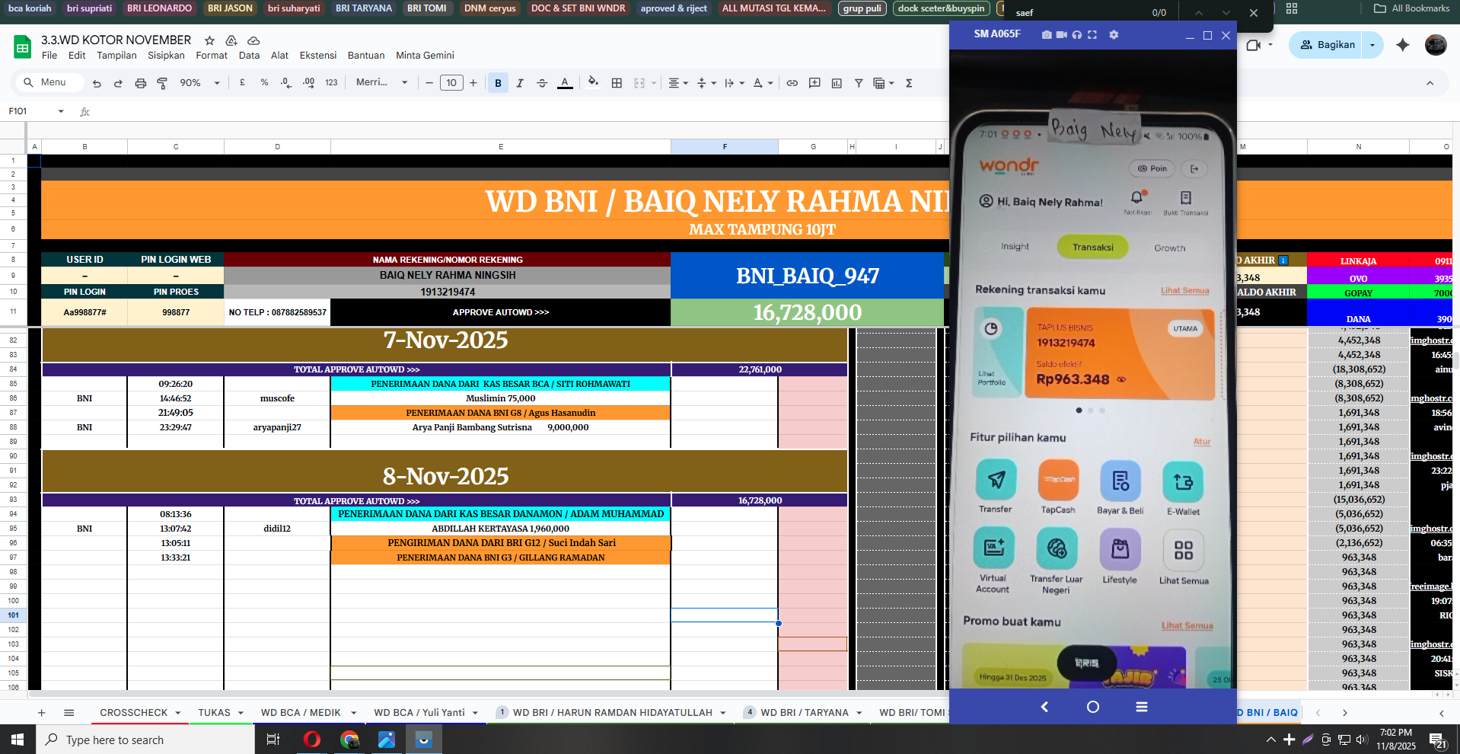The width and height of the screenshot is (1460, 754).
Task: Click the undo icon in Sheets toolbar
Action: (97, 83)
